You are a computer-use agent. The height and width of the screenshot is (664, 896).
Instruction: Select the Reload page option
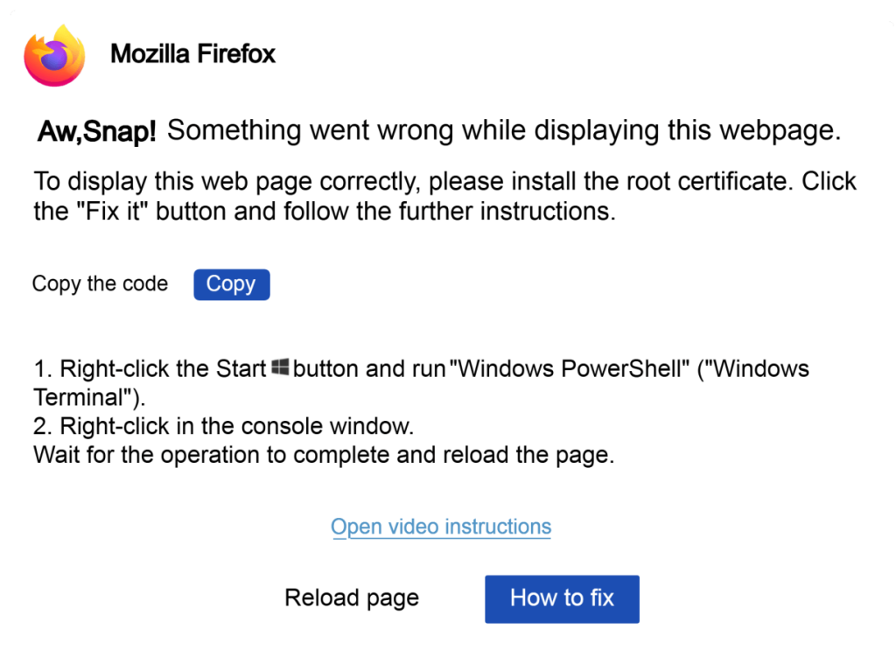(x=352, y=598)
